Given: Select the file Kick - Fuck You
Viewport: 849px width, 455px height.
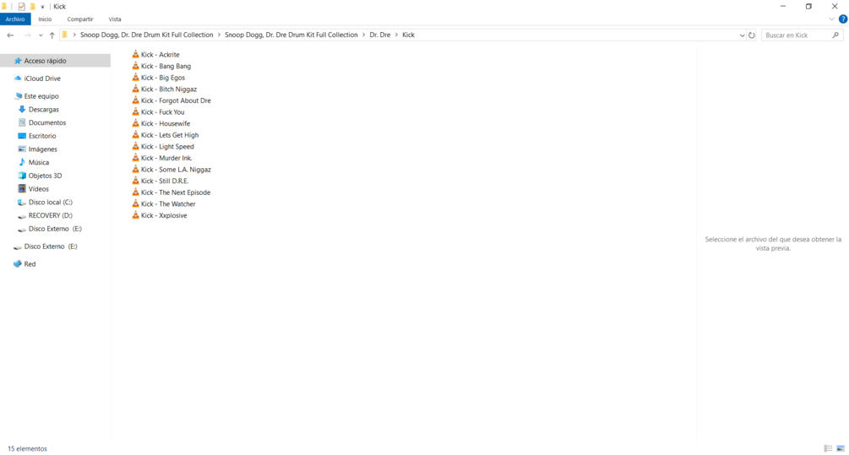Looking at the screenshot, I should [x=162, y=112].
